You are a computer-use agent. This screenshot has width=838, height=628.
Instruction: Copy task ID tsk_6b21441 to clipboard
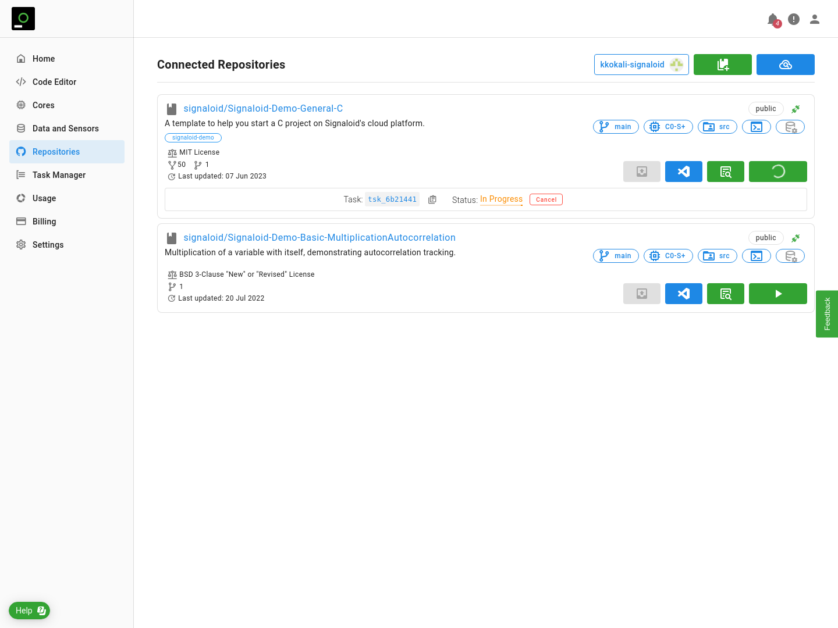(x=432, y=199)
